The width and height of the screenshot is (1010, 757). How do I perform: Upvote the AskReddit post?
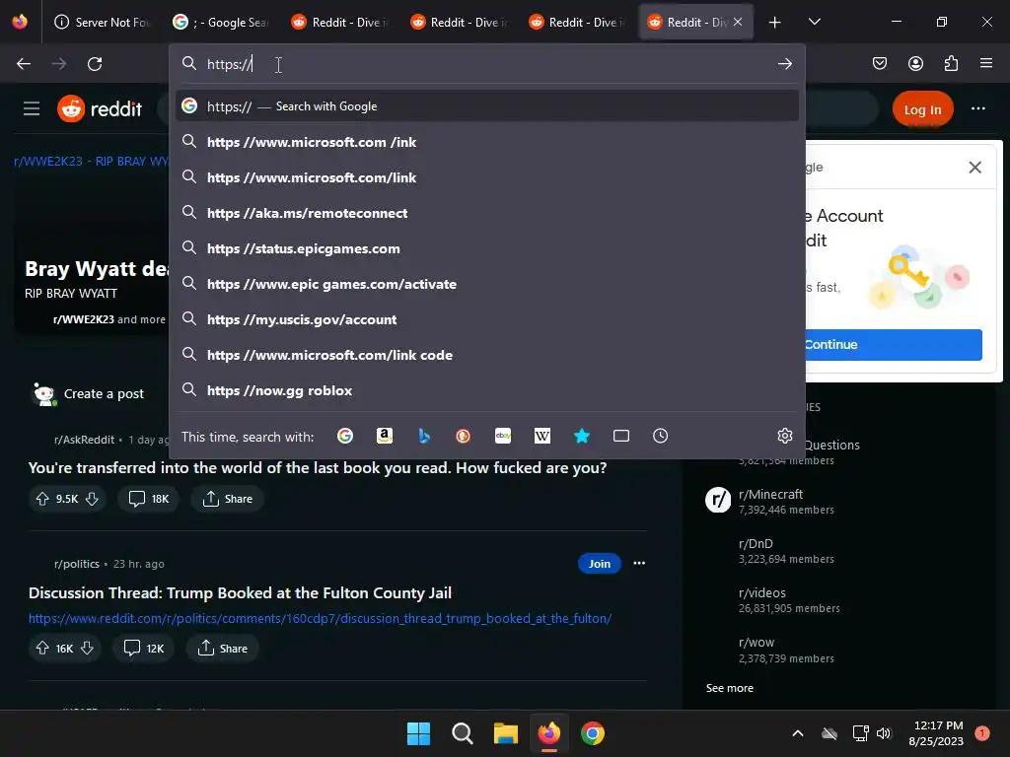point(42,499)
